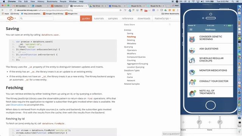Open the Other Bookmarks folder
Screen dimensions: 242x136
[170, 14]
